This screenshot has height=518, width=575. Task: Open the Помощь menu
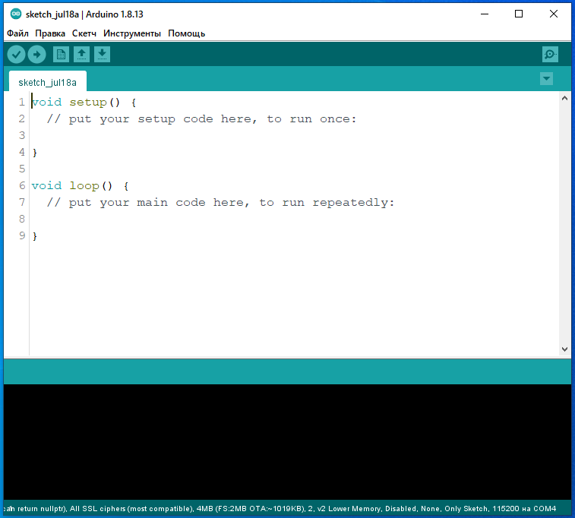(x=186, y=33)
